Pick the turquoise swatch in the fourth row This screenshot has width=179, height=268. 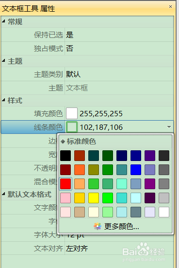(x=122, y=198)
